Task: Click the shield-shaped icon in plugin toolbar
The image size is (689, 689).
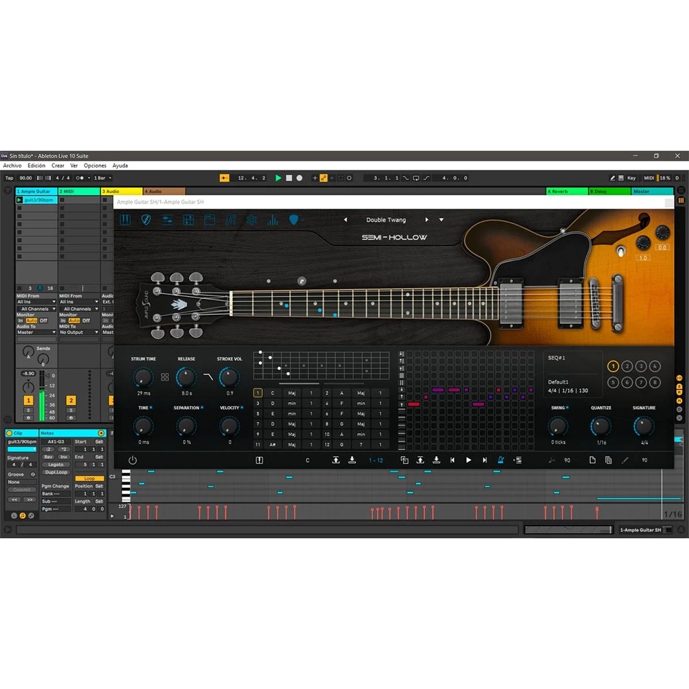Action: (x=145, y=220)
